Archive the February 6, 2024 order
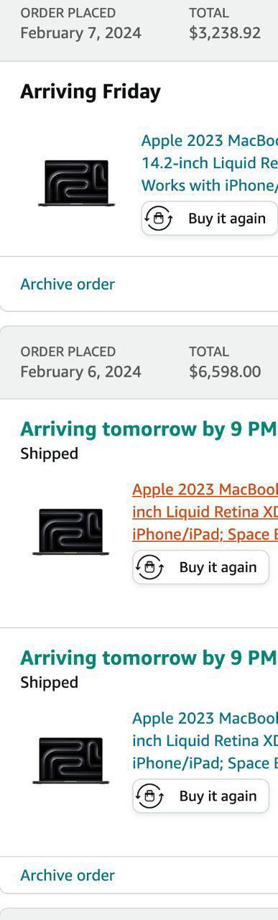Image resolution: width=278 pixels, height=920 pixels. (68, 875)
